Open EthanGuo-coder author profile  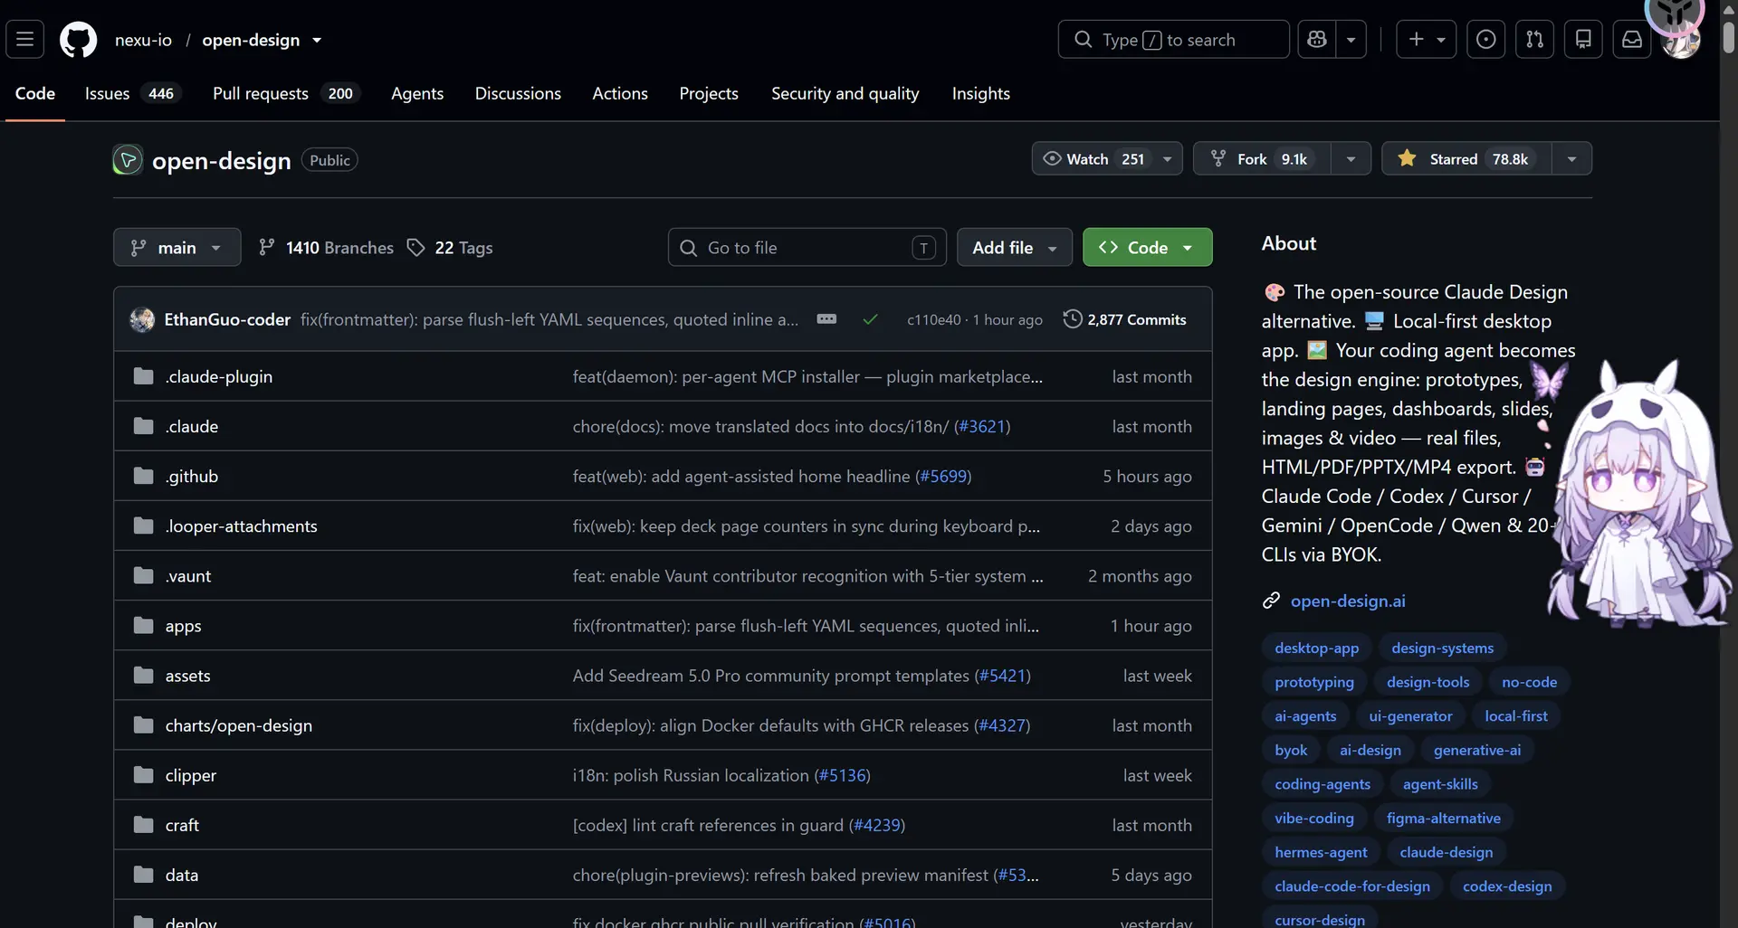click(x=227, y=319)
